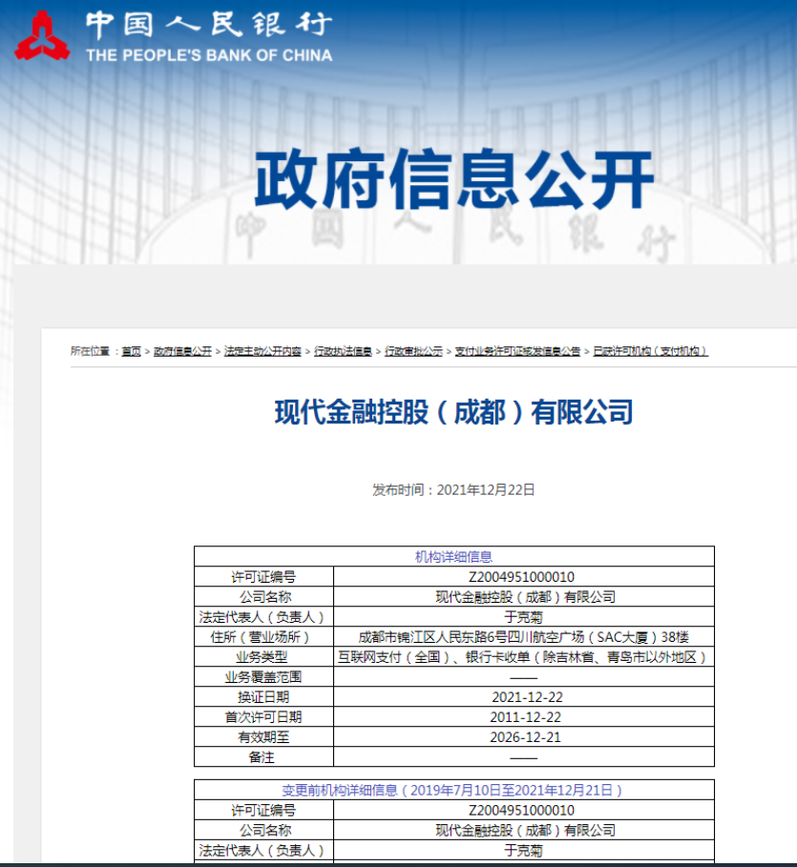Image resolution: width=797 pixels, height=867 pixels.
Task: Open 已获许可机构（支付机构） breadcrumb link
Action: pyautogui.click(x=650, y=351)
